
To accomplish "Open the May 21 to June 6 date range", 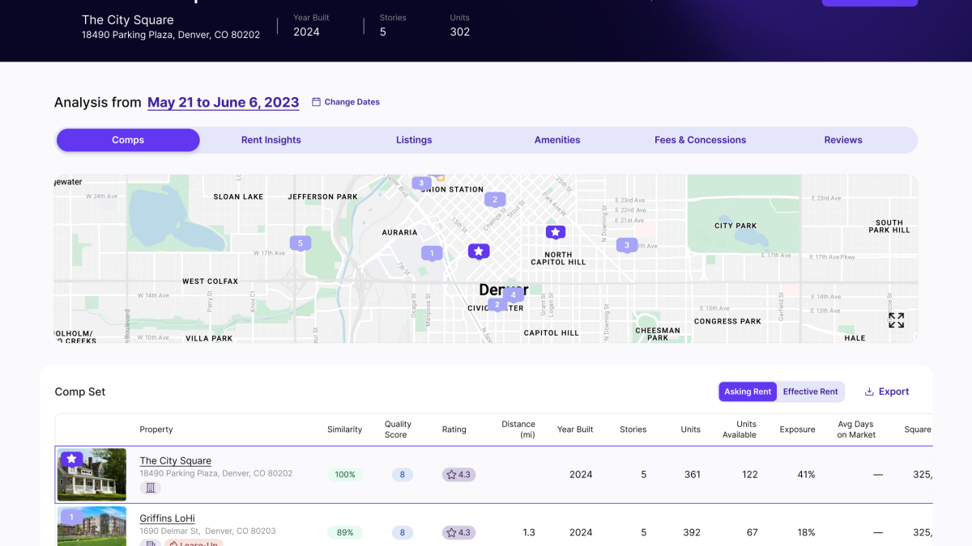I will [223, 103].
